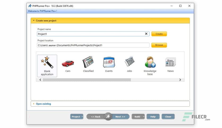Select the Blank application template
This screenshot has height=128, width=222.
47,66
